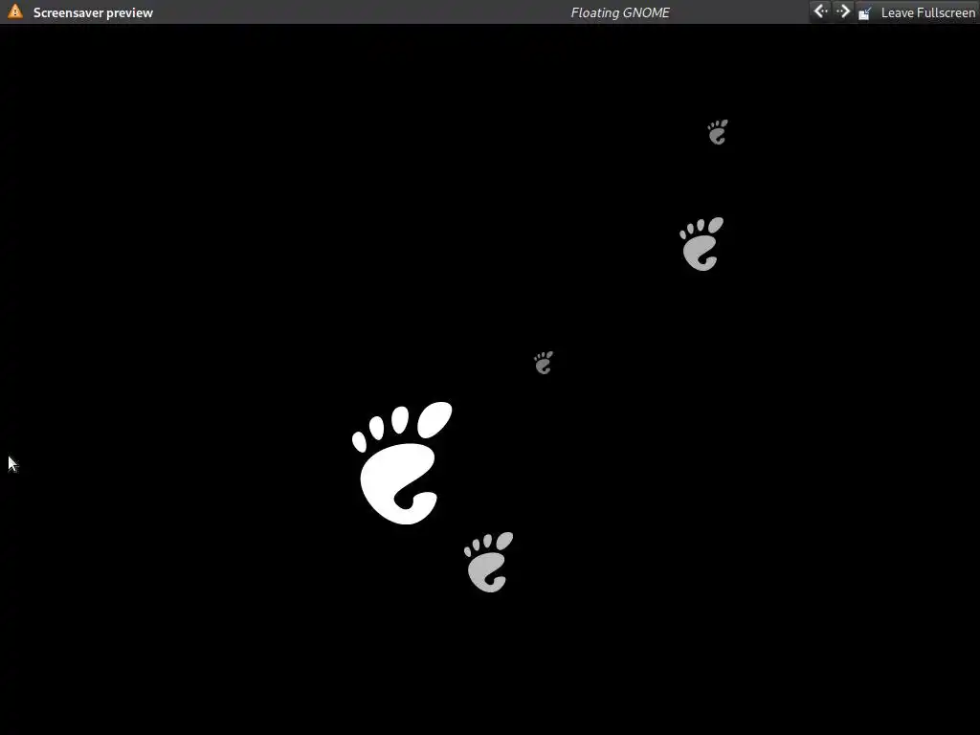Click the orange warning icon
Viewport: 980px width, 735px height.
(x=15, y=11)
